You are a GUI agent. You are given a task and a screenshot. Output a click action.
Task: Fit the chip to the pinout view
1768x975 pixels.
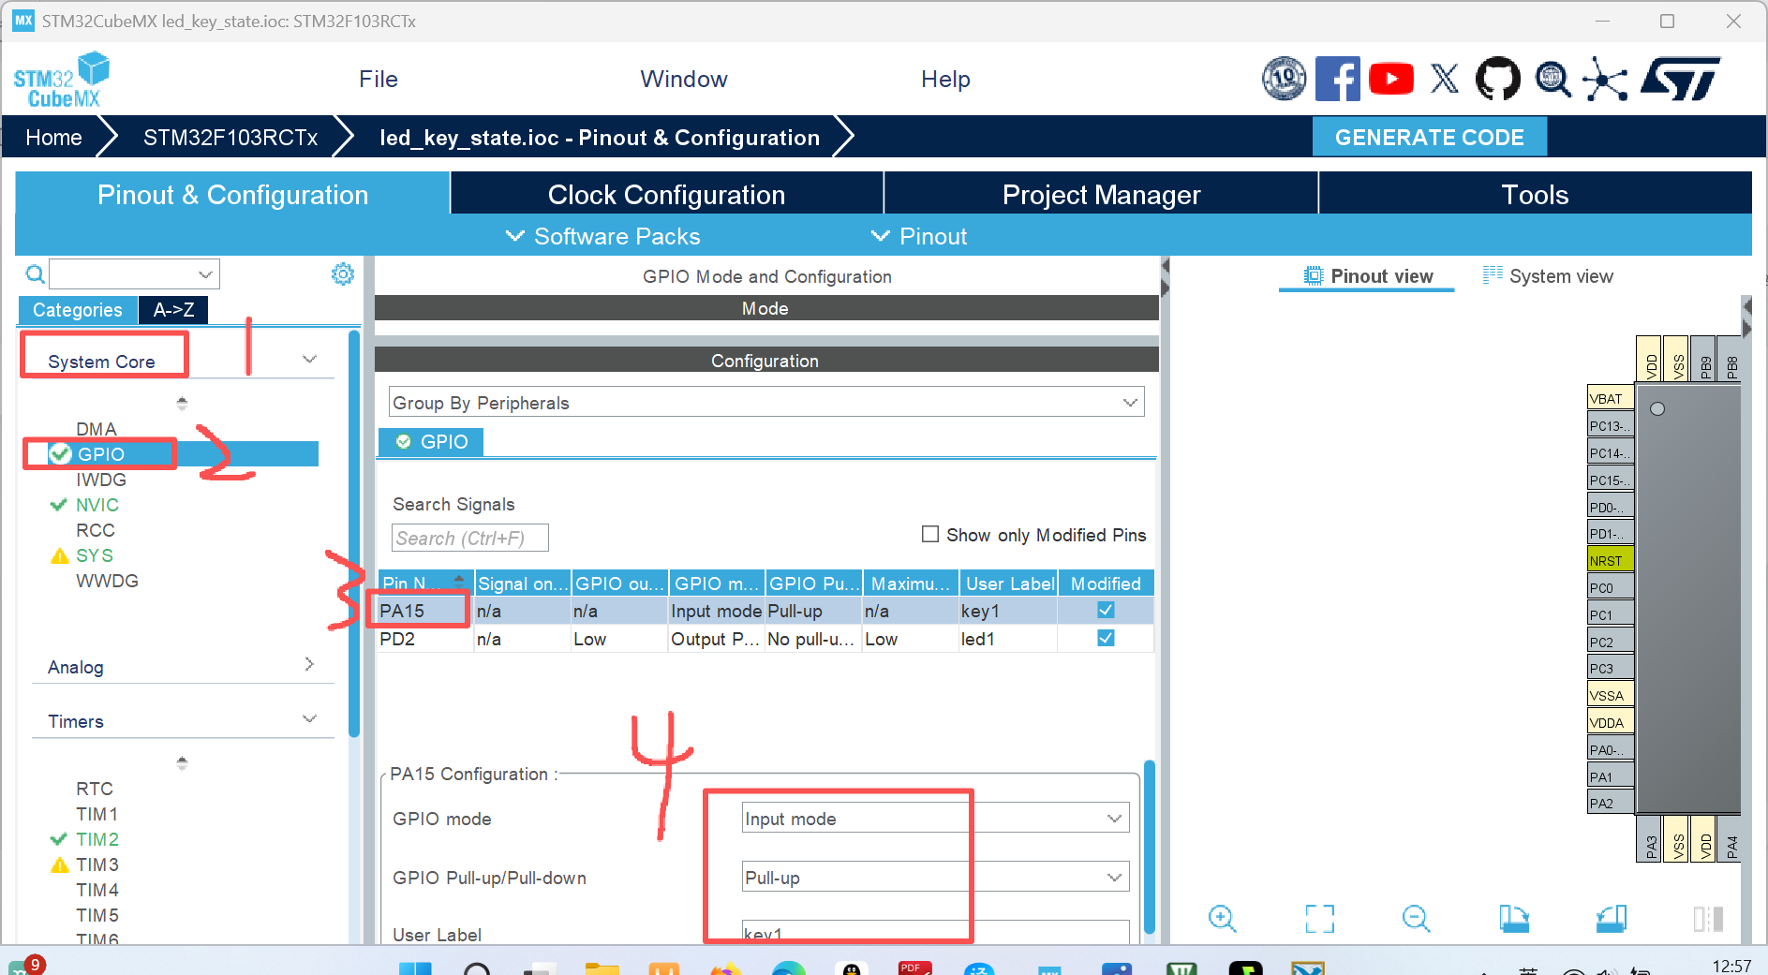(1319, 918)
